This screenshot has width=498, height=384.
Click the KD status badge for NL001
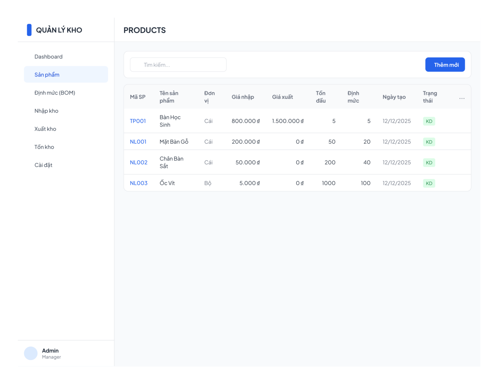(x=429, y=142)
